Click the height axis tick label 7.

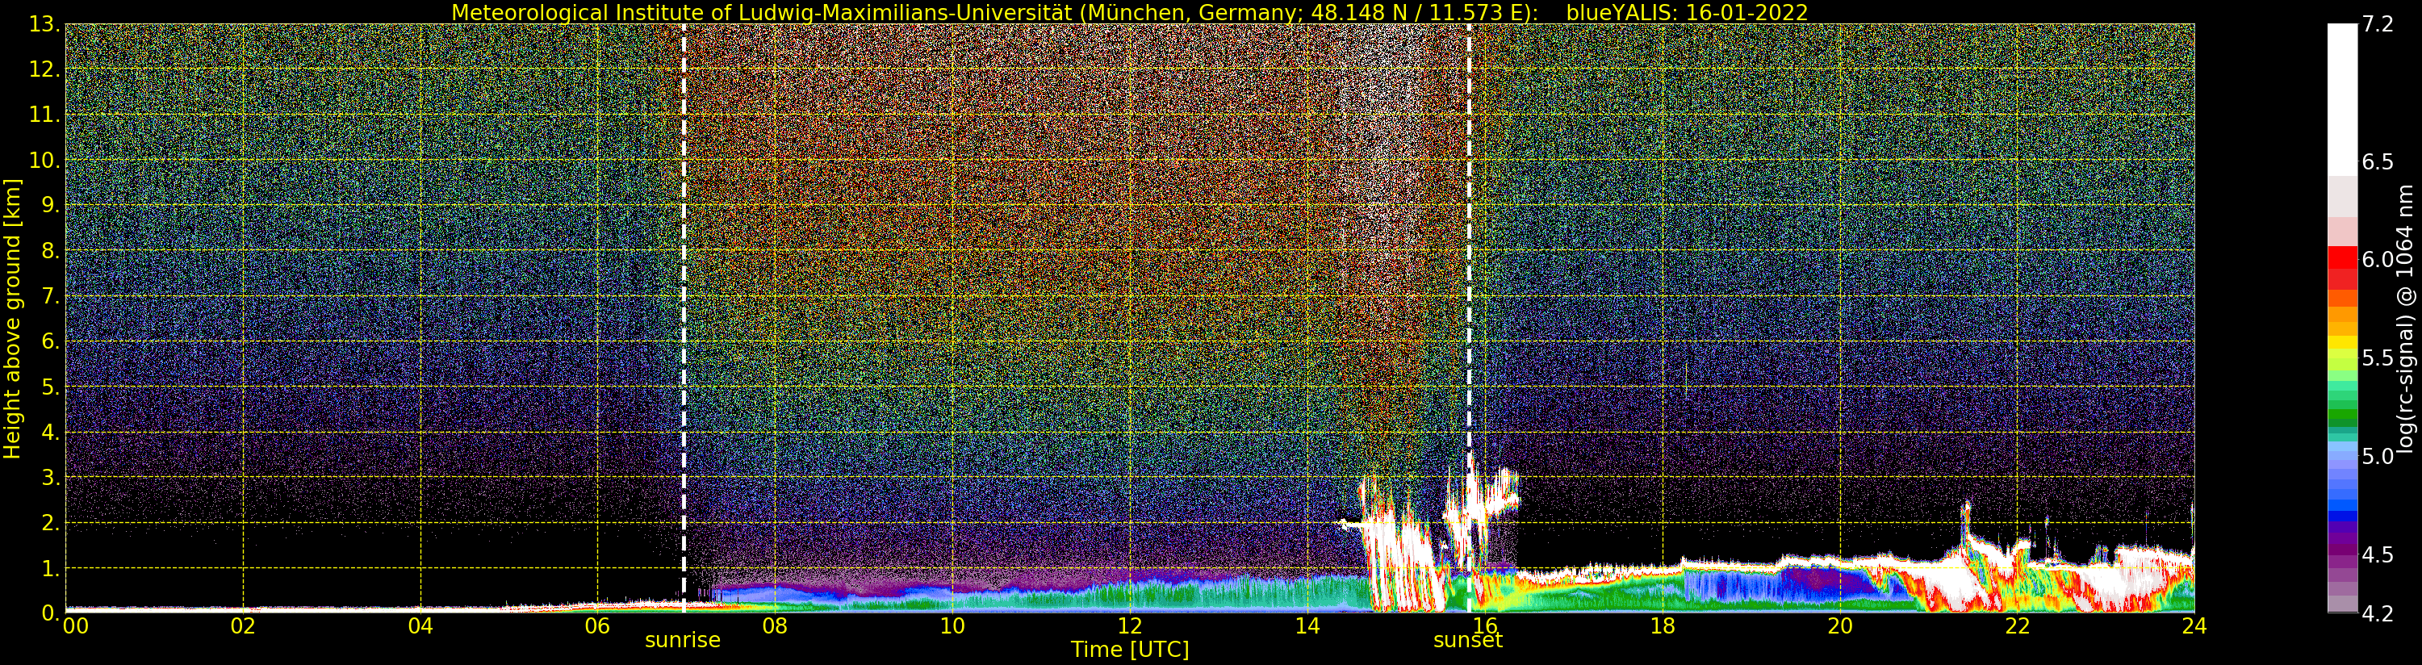(50, 296)
